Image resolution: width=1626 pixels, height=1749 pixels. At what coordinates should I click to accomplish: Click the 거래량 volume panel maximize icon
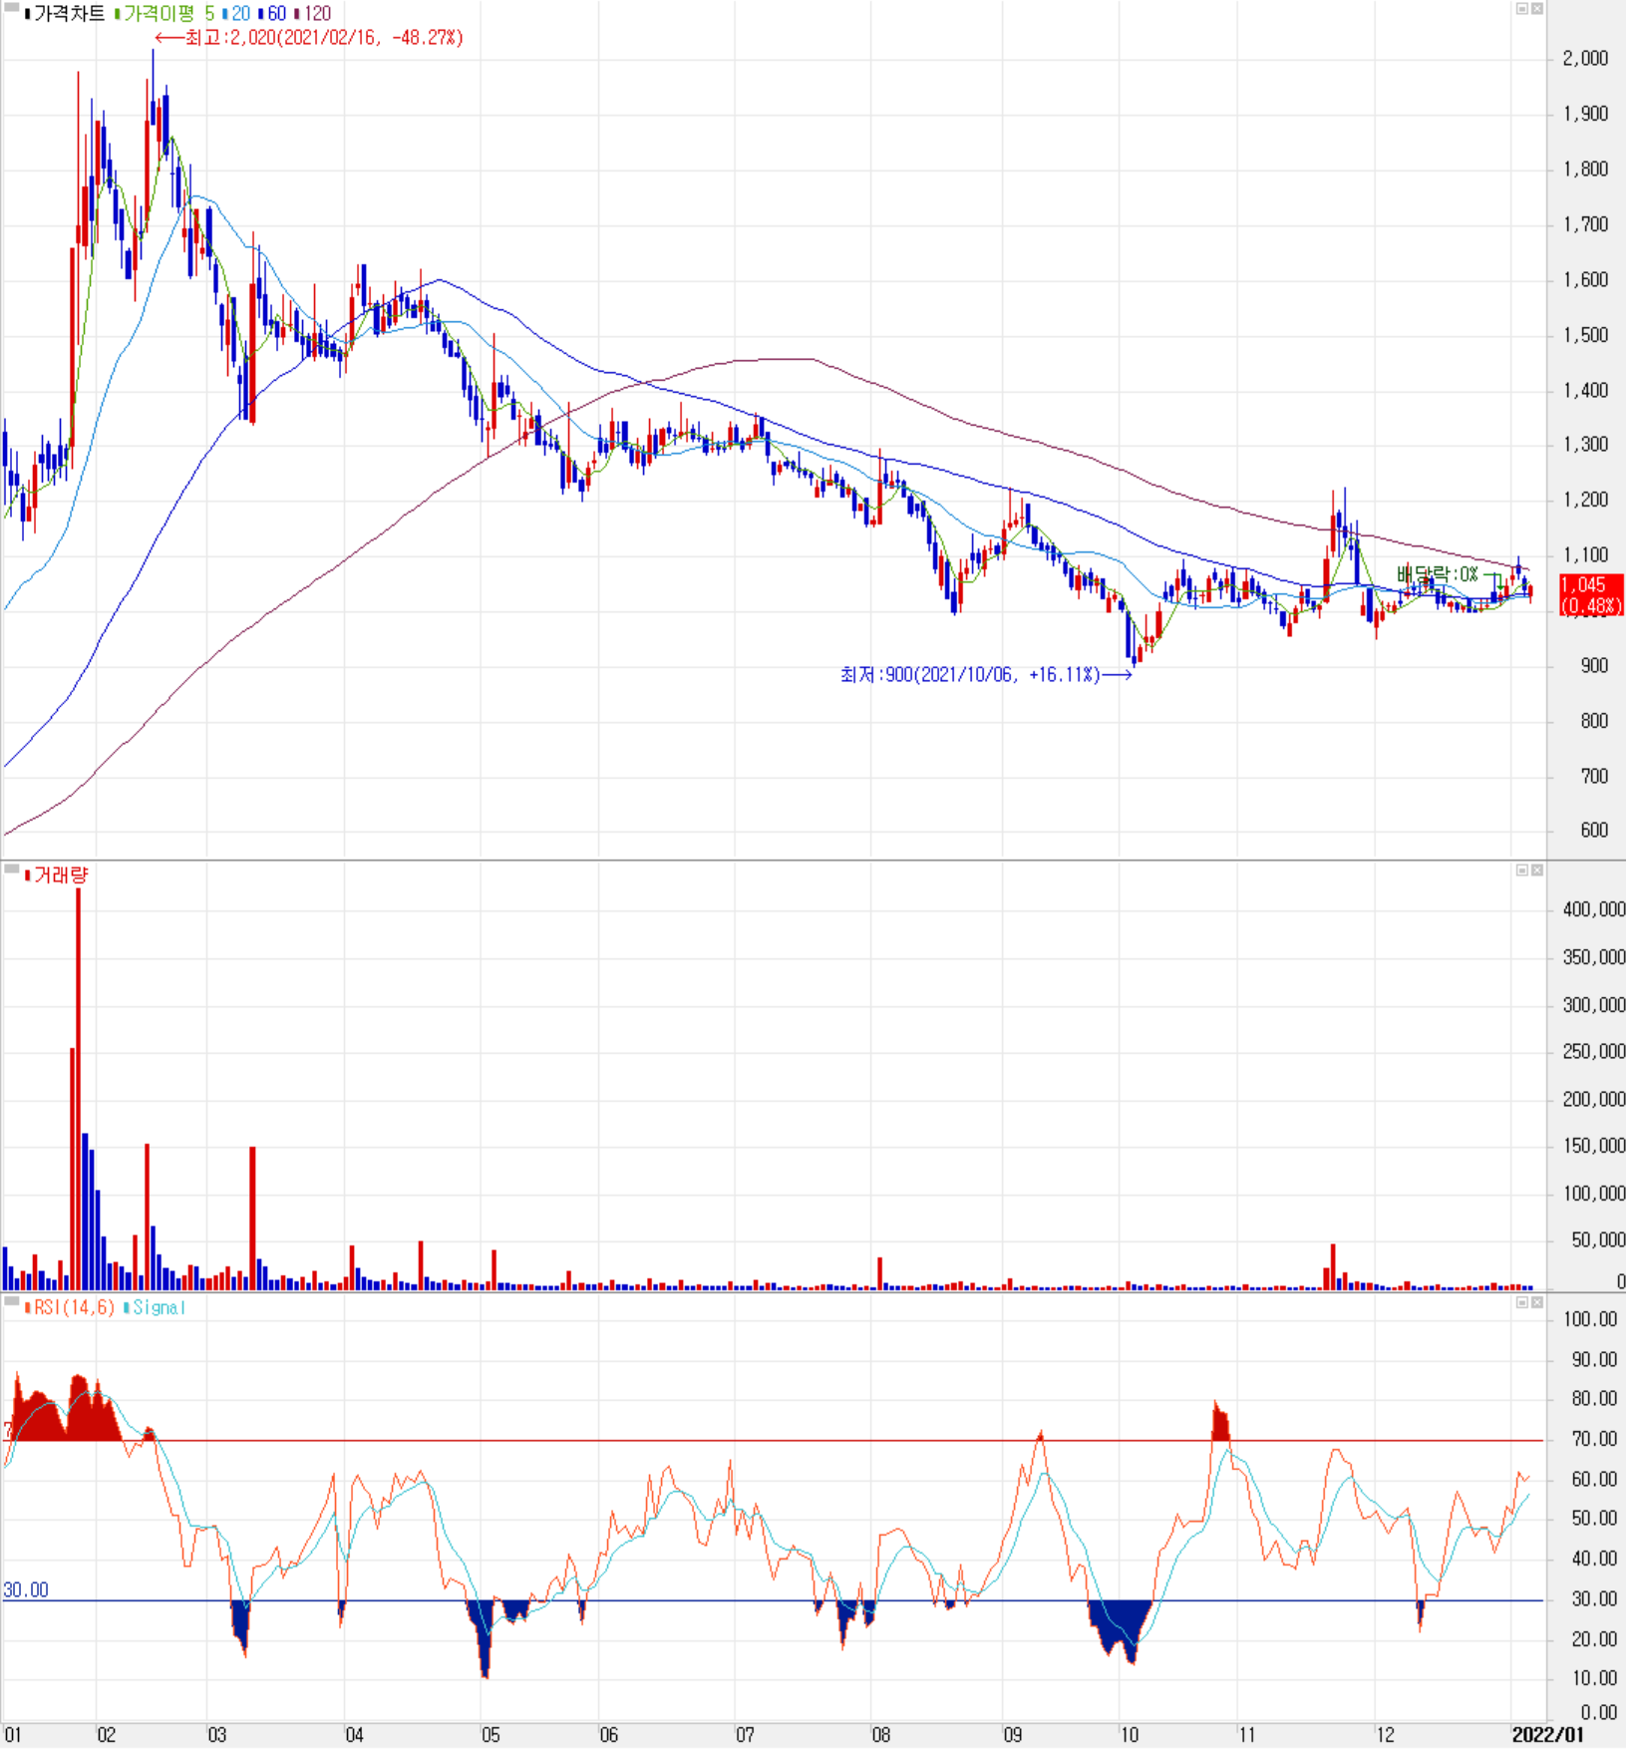click(x=1521, y=871)
